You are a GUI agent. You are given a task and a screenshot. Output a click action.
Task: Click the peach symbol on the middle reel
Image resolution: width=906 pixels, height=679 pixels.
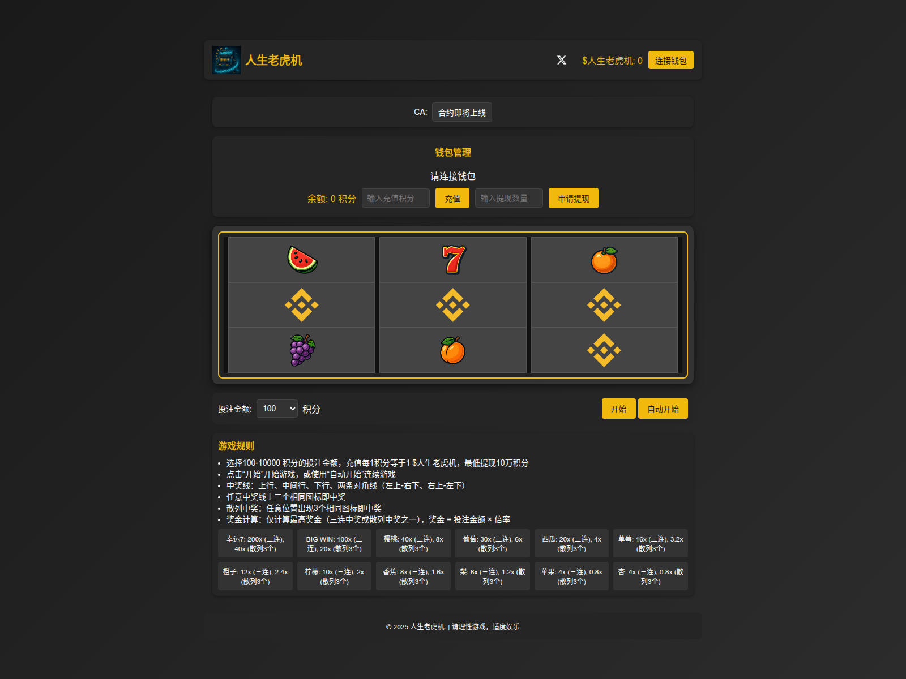pos(453,350)
